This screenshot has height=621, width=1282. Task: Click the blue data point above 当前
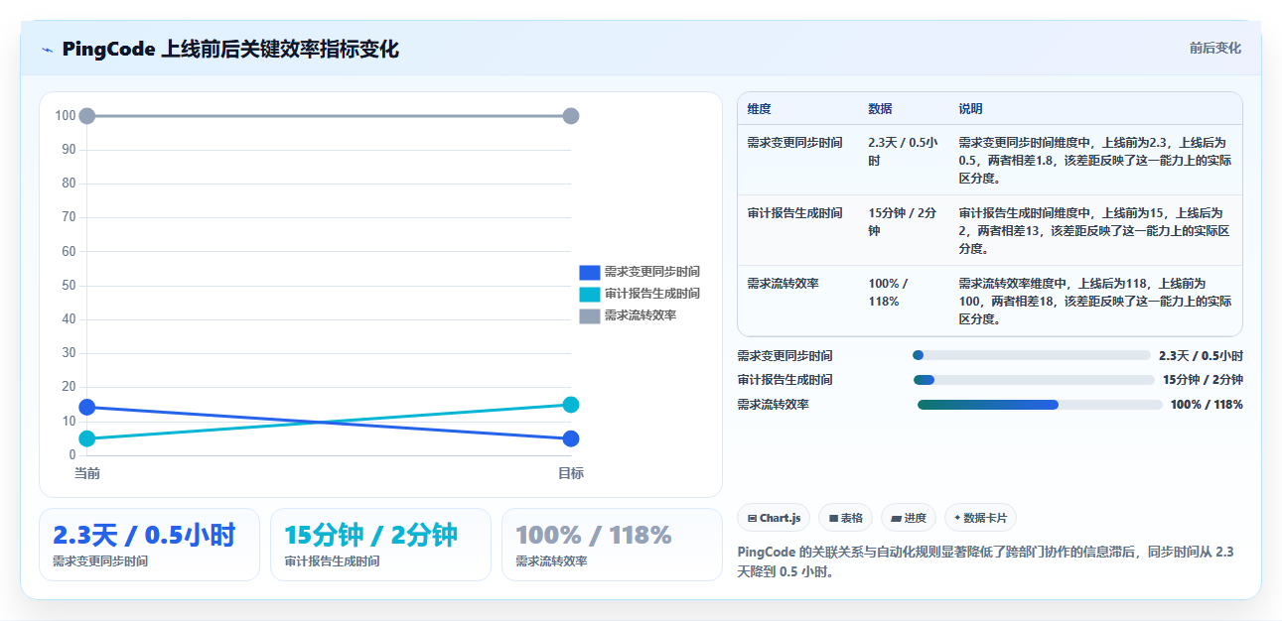[87, 407]
